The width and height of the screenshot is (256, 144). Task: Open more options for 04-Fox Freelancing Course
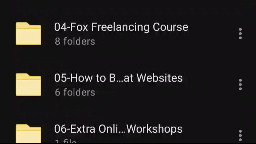[x=240, y=34]
